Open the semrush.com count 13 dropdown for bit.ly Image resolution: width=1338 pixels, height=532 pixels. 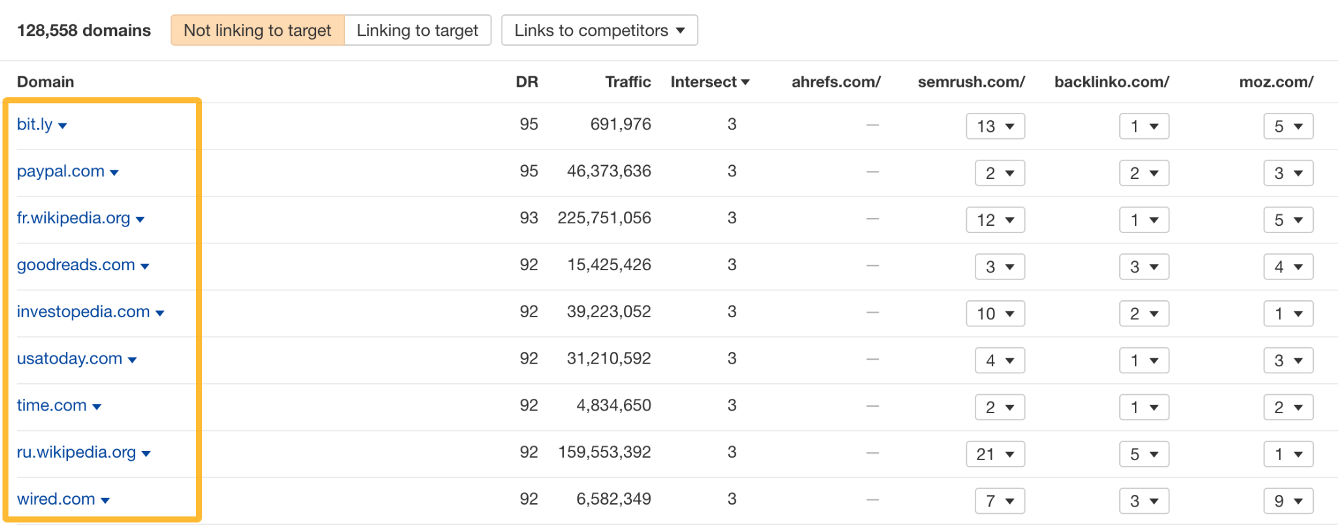[994, 126]
